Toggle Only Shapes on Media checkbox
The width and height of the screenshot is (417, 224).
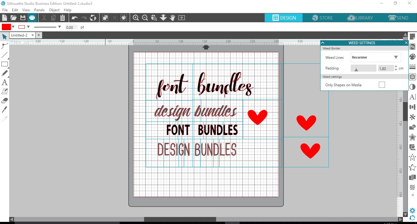pos(382,85)
